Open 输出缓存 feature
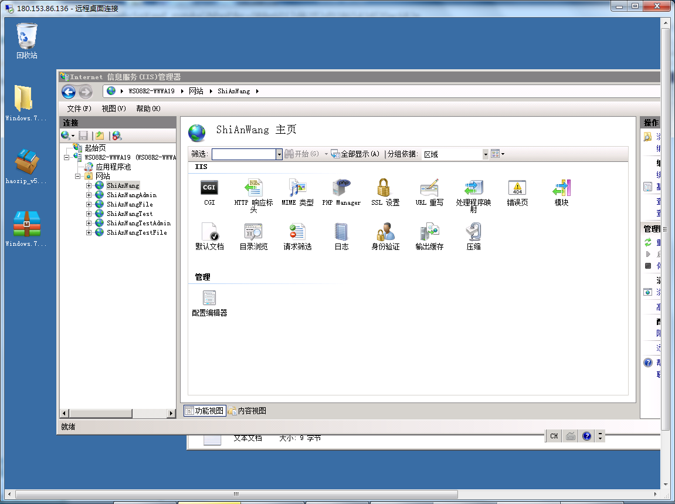 pyautogui.click(x=429, y=236)
